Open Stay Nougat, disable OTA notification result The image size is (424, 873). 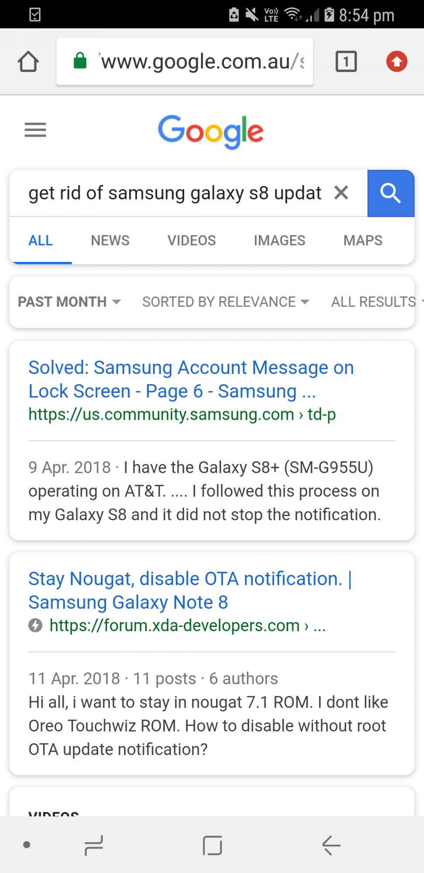click(190, 591)
